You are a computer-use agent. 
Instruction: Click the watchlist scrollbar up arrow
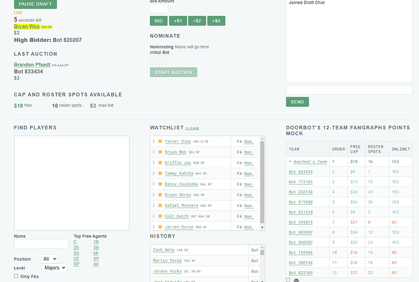[262, 139]
